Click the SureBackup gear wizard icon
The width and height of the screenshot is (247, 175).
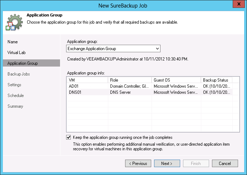(x=14, y=22)
